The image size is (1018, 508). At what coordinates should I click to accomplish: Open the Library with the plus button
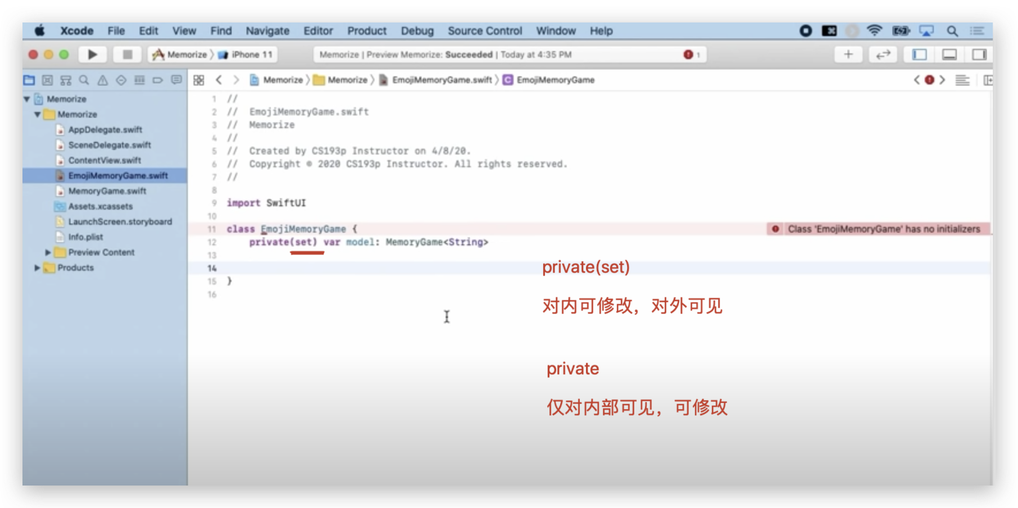coord(848,55)
